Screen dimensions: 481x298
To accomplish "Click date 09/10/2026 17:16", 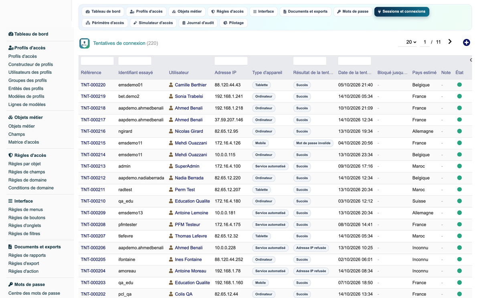I will [x=356, y=166].
